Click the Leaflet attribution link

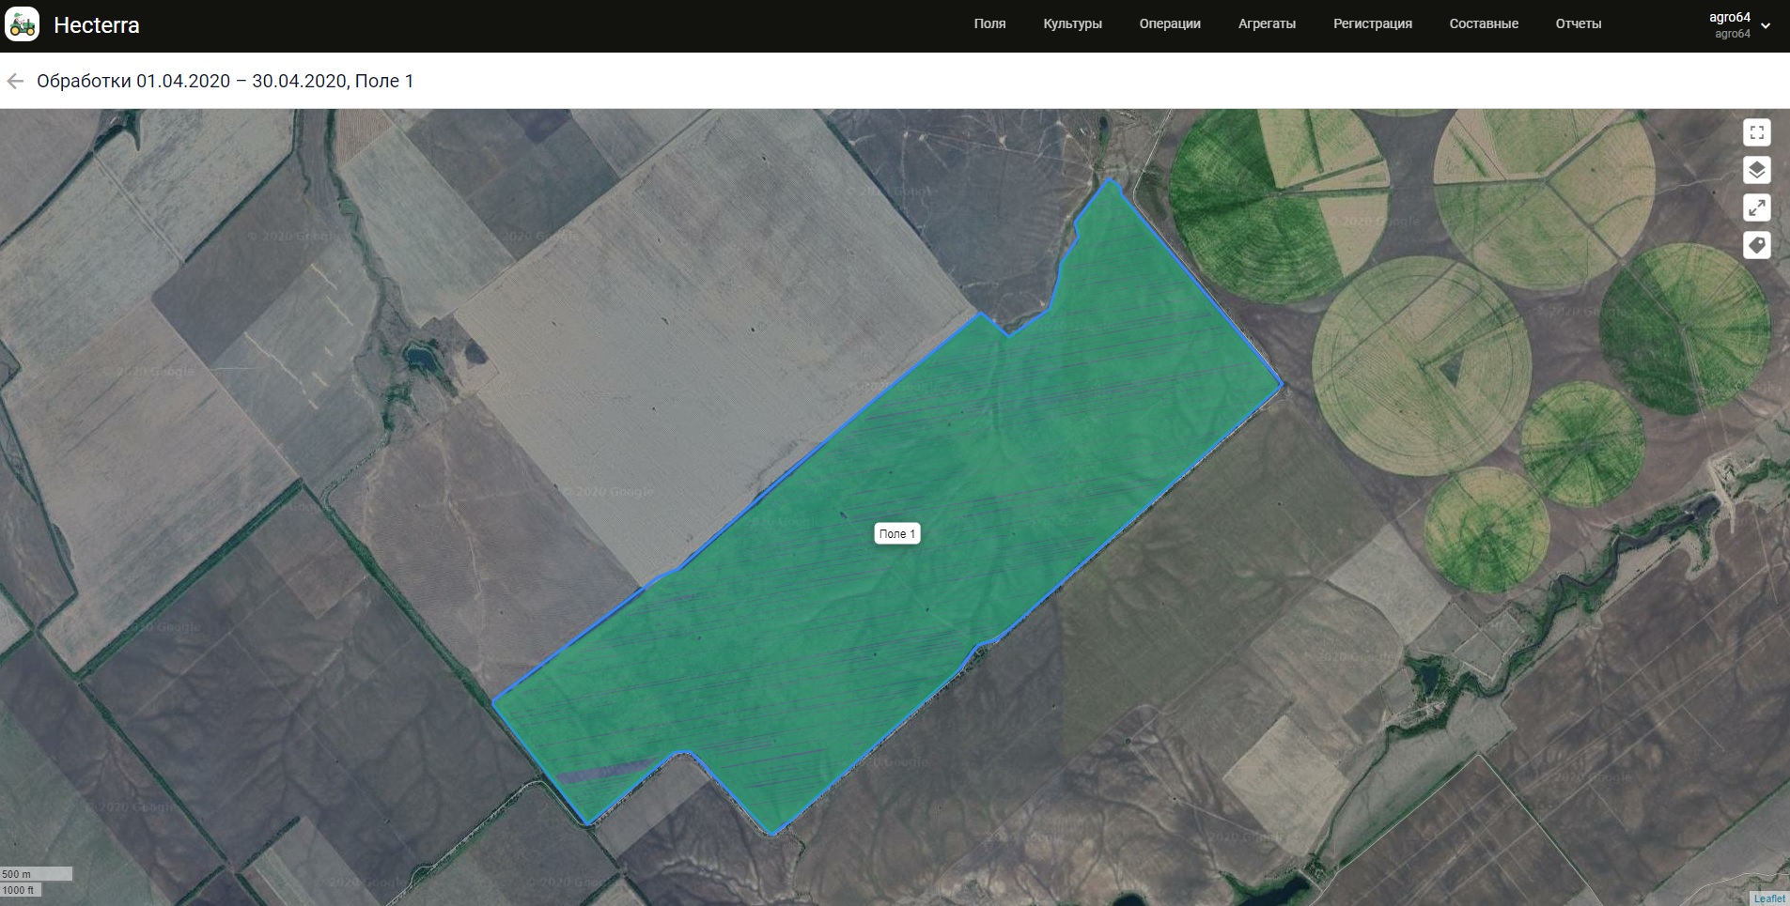coord(1769,898)
